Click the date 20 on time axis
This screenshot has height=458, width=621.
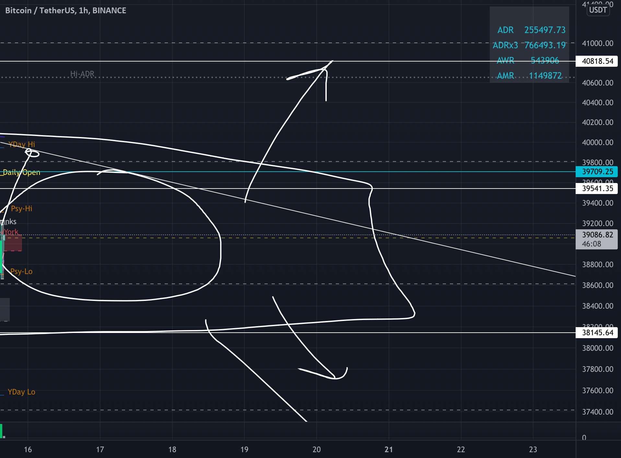317,450
